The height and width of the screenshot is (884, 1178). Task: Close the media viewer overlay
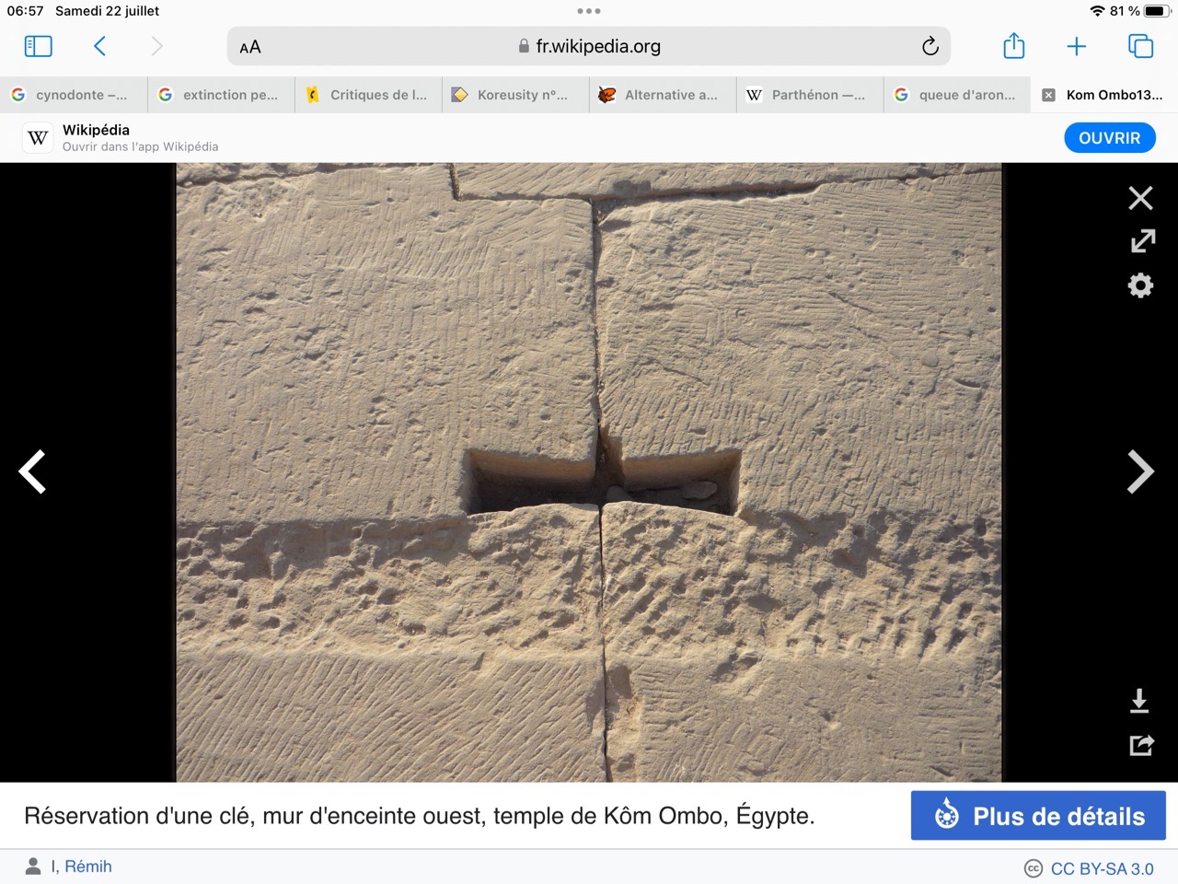[1140, 198]
